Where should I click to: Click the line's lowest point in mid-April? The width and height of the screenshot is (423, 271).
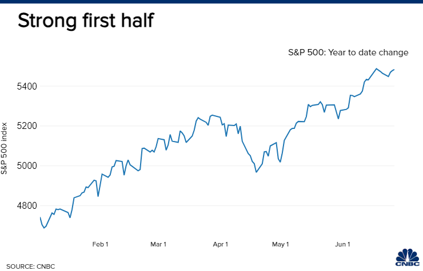tap(256, 172)
